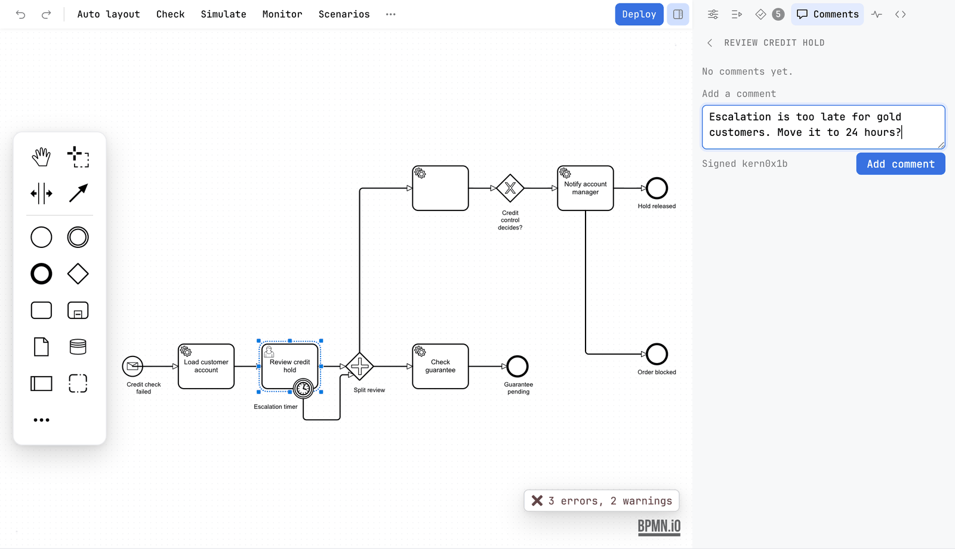Viewport: 955px width, 549px height.
Task: Open the XML code view icon
Action: pos(900,14)
